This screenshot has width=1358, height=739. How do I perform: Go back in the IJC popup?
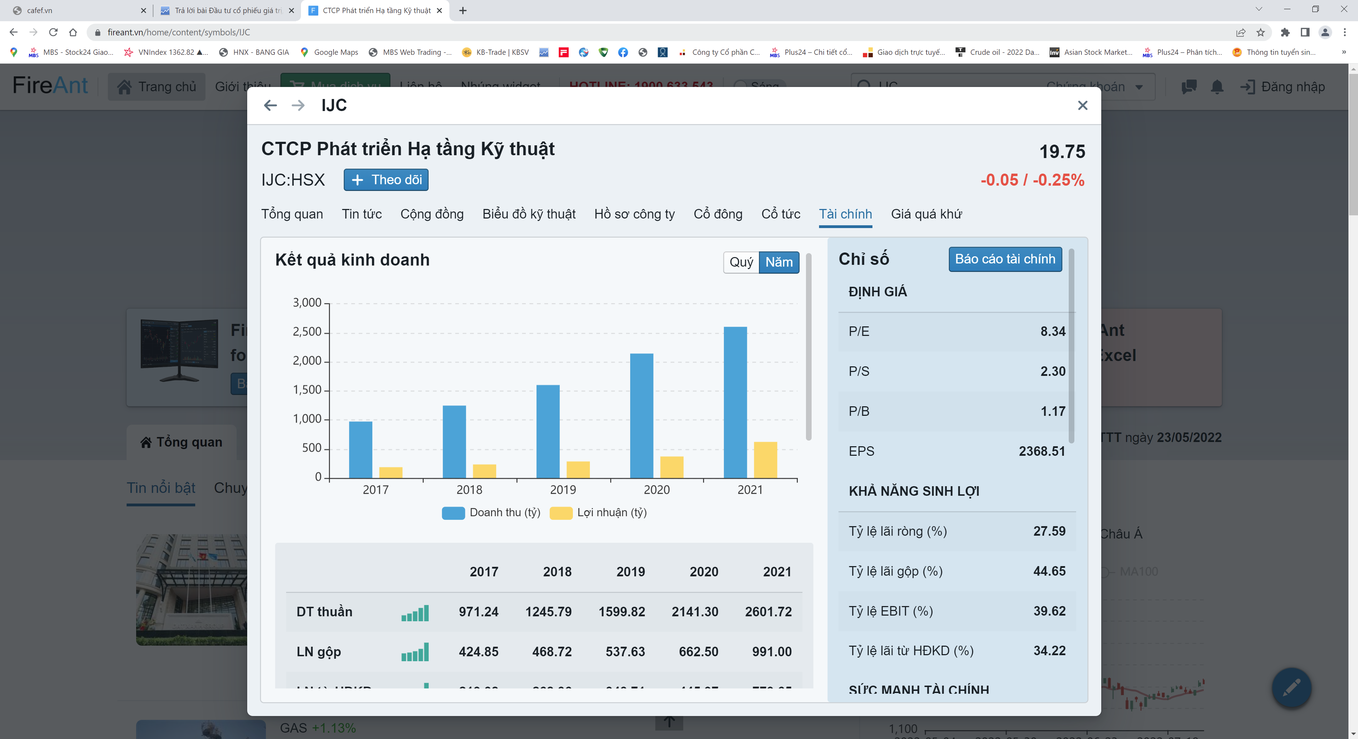tap(271, 105)
